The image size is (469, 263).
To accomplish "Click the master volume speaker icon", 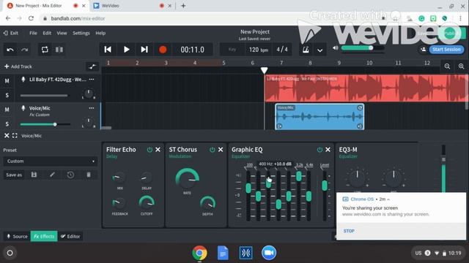I will coord(336,48).
